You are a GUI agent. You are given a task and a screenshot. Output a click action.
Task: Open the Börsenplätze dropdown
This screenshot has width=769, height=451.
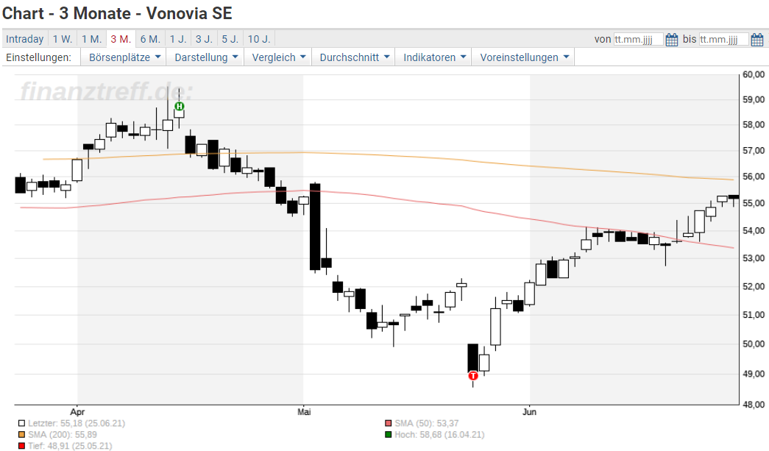tap(124, 57)
